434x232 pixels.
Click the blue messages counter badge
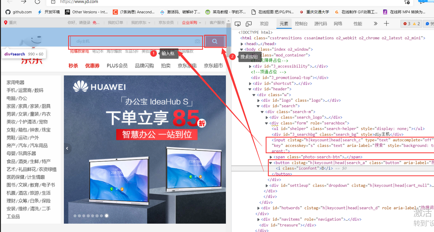point(429,24)
